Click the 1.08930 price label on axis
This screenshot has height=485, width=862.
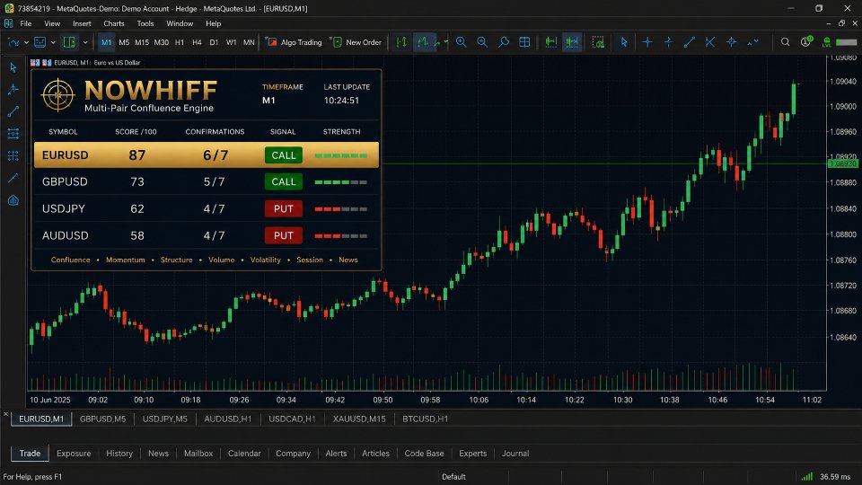(x=843, y=163)
